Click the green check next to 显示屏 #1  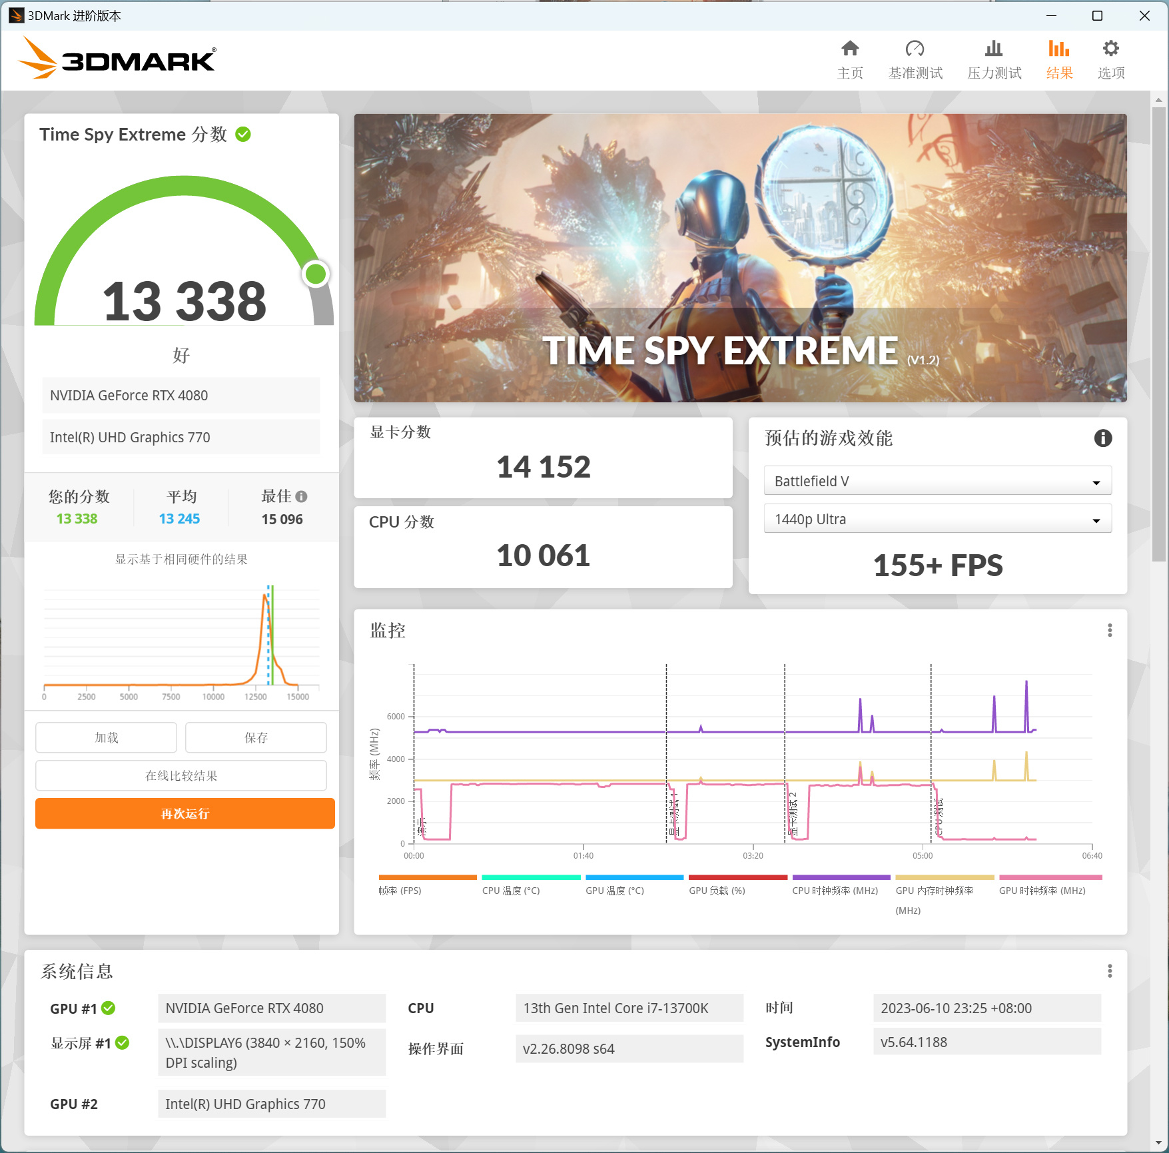(123, 1042)
